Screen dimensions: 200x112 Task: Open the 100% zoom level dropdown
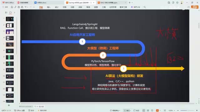pos(172,110)
